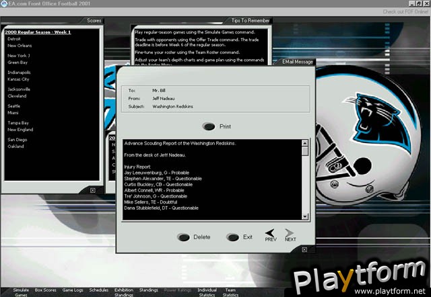Select the Tips To Remember title tab
431x297 pixels.
point(251,21)
